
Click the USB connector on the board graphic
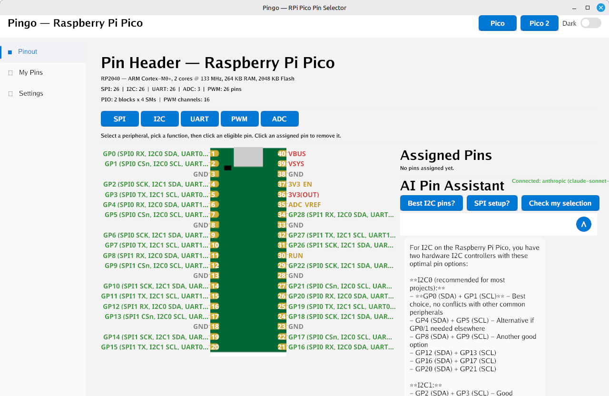coord(248,157)
